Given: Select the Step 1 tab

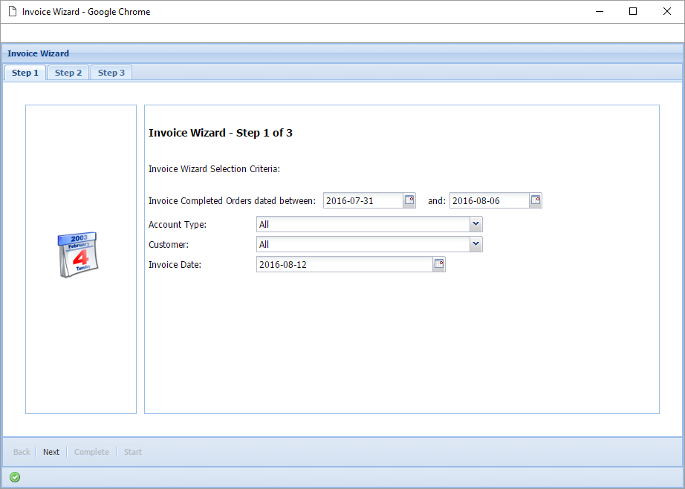Looking at the screenshot, I should (x=25, y=72).
